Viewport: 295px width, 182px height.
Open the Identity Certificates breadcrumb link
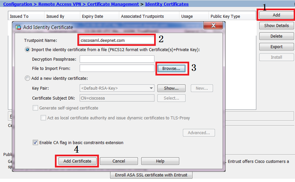click(167, 4)
